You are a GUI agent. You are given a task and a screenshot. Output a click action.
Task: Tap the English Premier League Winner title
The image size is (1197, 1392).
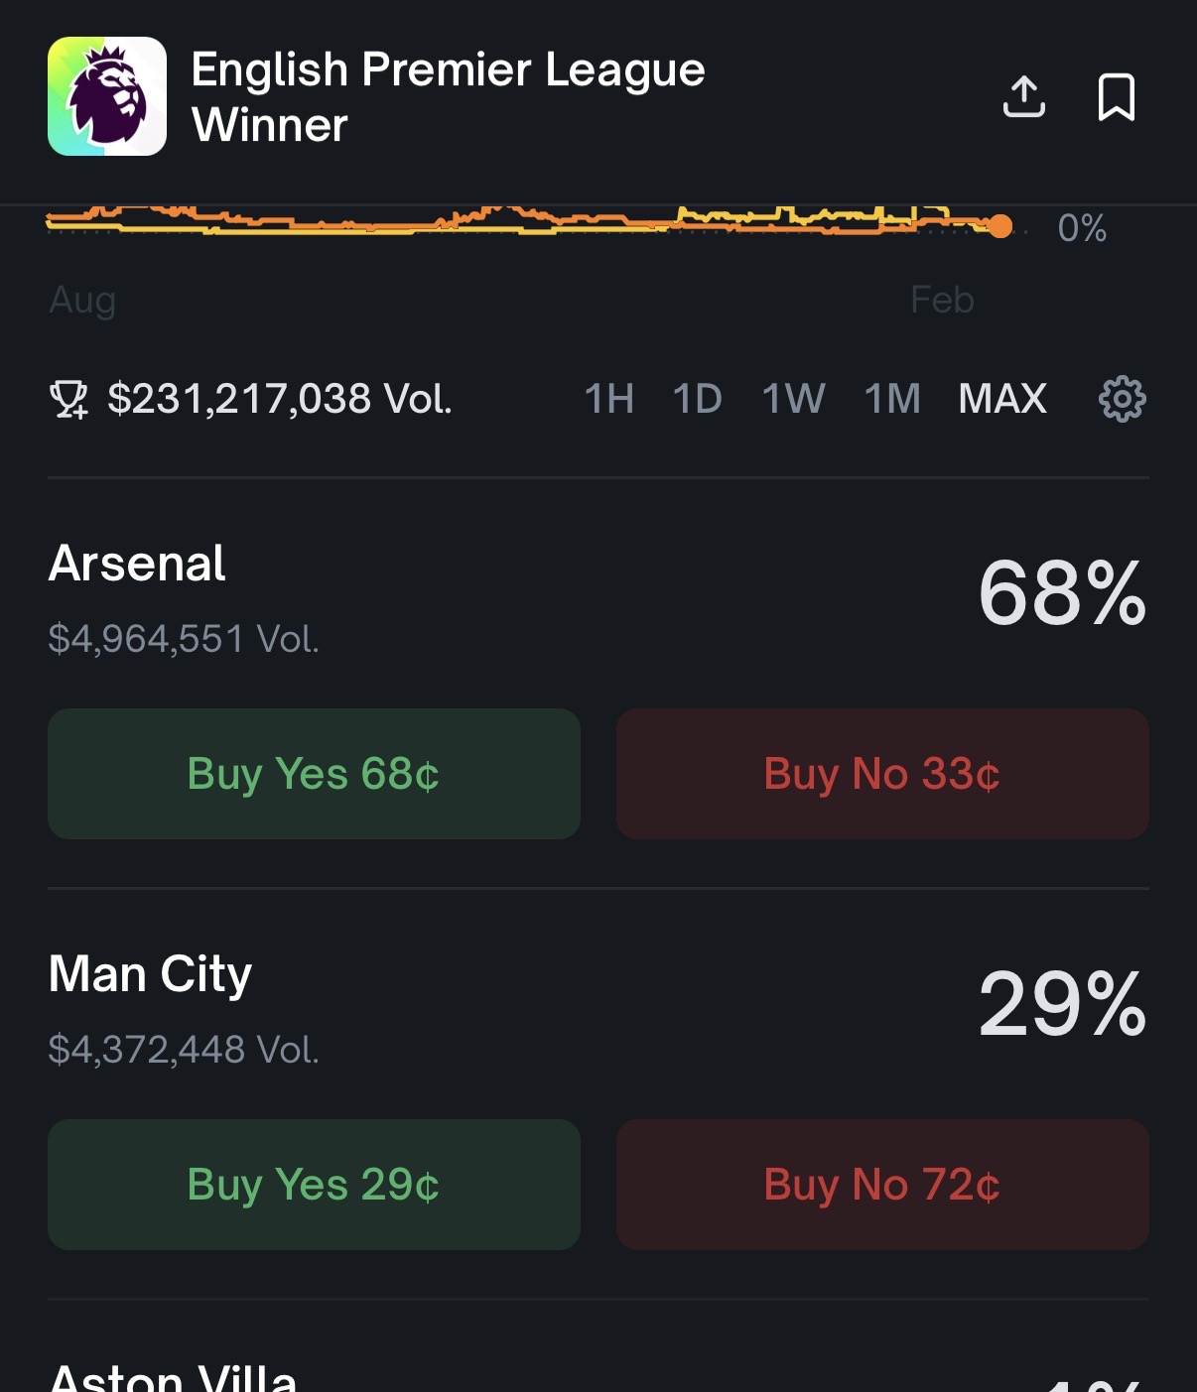pos(447,96)
